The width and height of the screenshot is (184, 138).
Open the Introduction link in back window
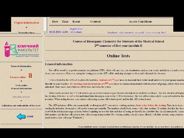[x=27, y=32]
